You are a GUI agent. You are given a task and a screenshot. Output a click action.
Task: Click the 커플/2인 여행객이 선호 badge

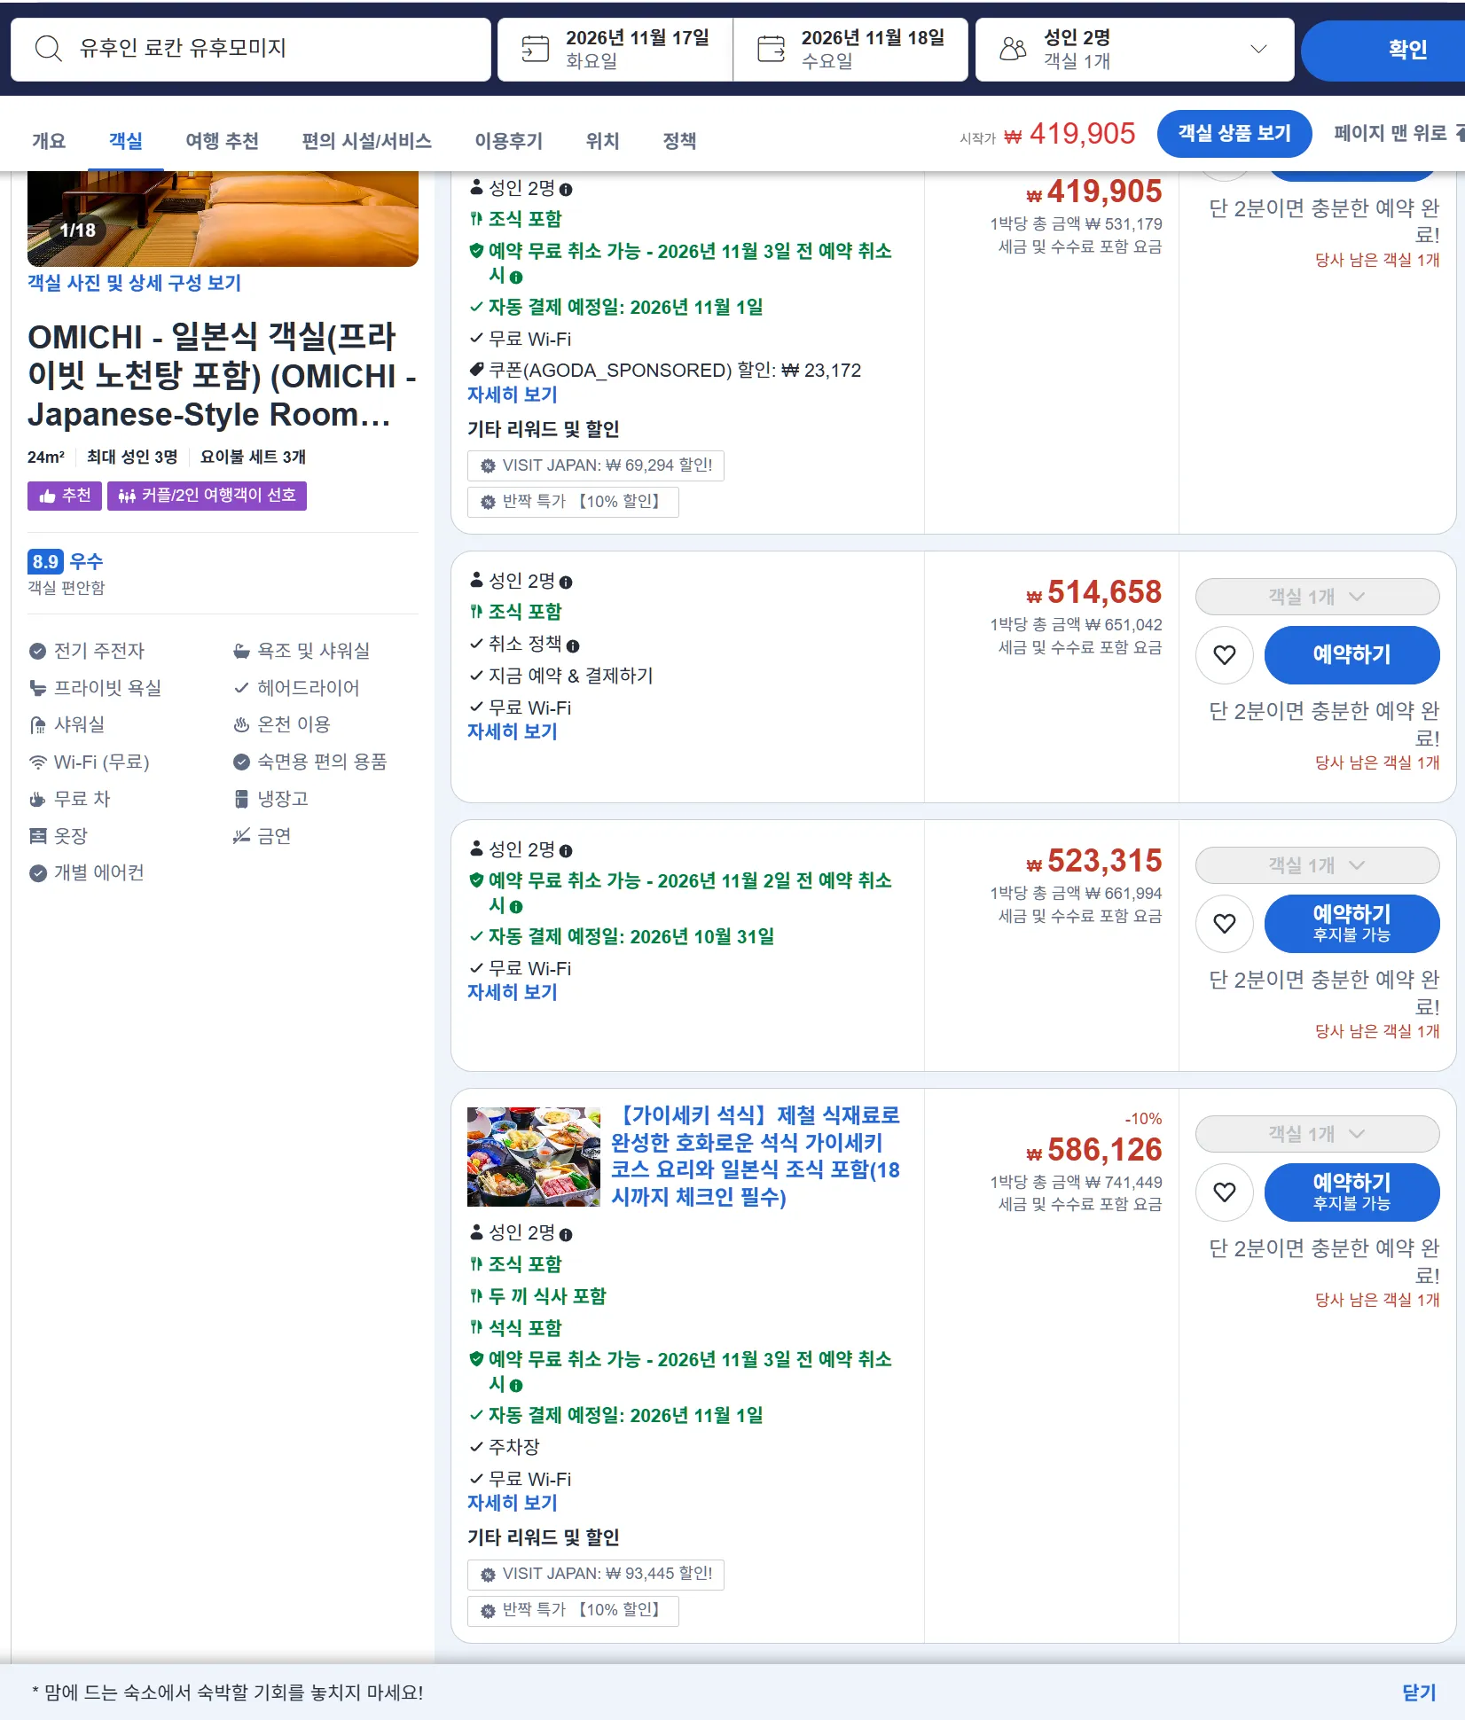click(x=207, y=496)
